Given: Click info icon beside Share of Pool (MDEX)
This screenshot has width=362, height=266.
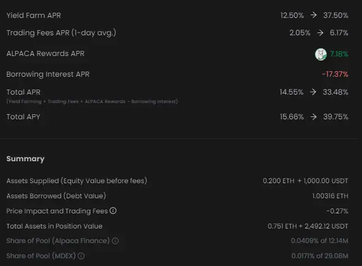Looking at the screenshot, I should click(x=82, y=256).
